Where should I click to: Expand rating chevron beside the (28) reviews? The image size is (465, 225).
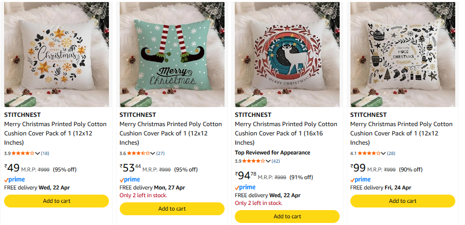coord(384,153)
